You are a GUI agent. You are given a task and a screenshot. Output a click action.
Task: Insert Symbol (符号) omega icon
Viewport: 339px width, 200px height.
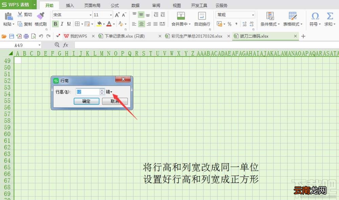click(315, 16)
